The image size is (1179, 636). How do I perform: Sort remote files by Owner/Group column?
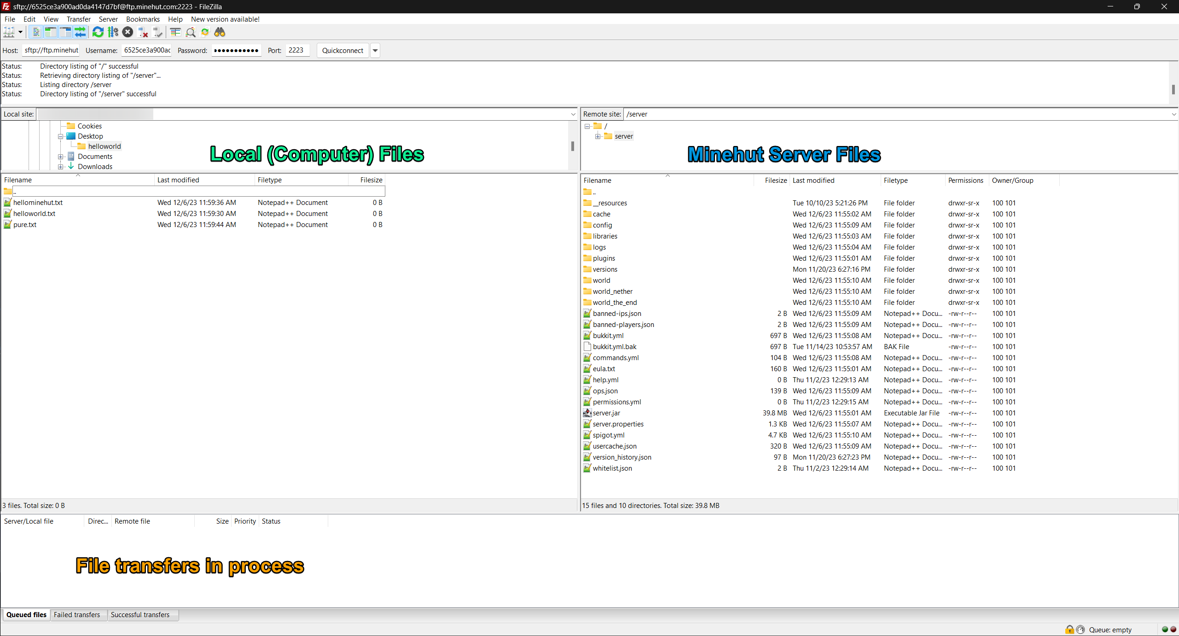(x=1024, y=181)
